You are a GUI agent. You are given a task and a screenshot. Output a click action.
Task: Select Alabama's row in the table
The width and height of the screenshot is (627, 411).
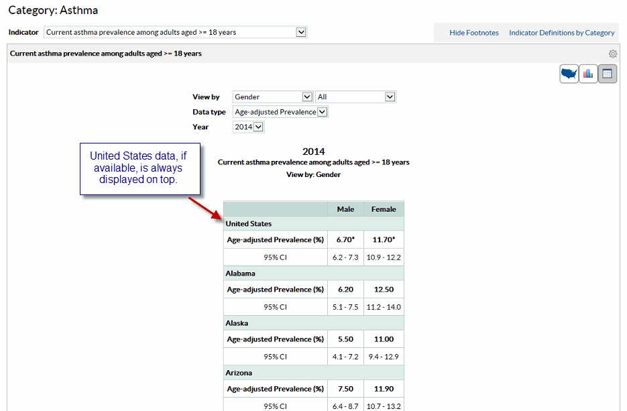(275, 274)
